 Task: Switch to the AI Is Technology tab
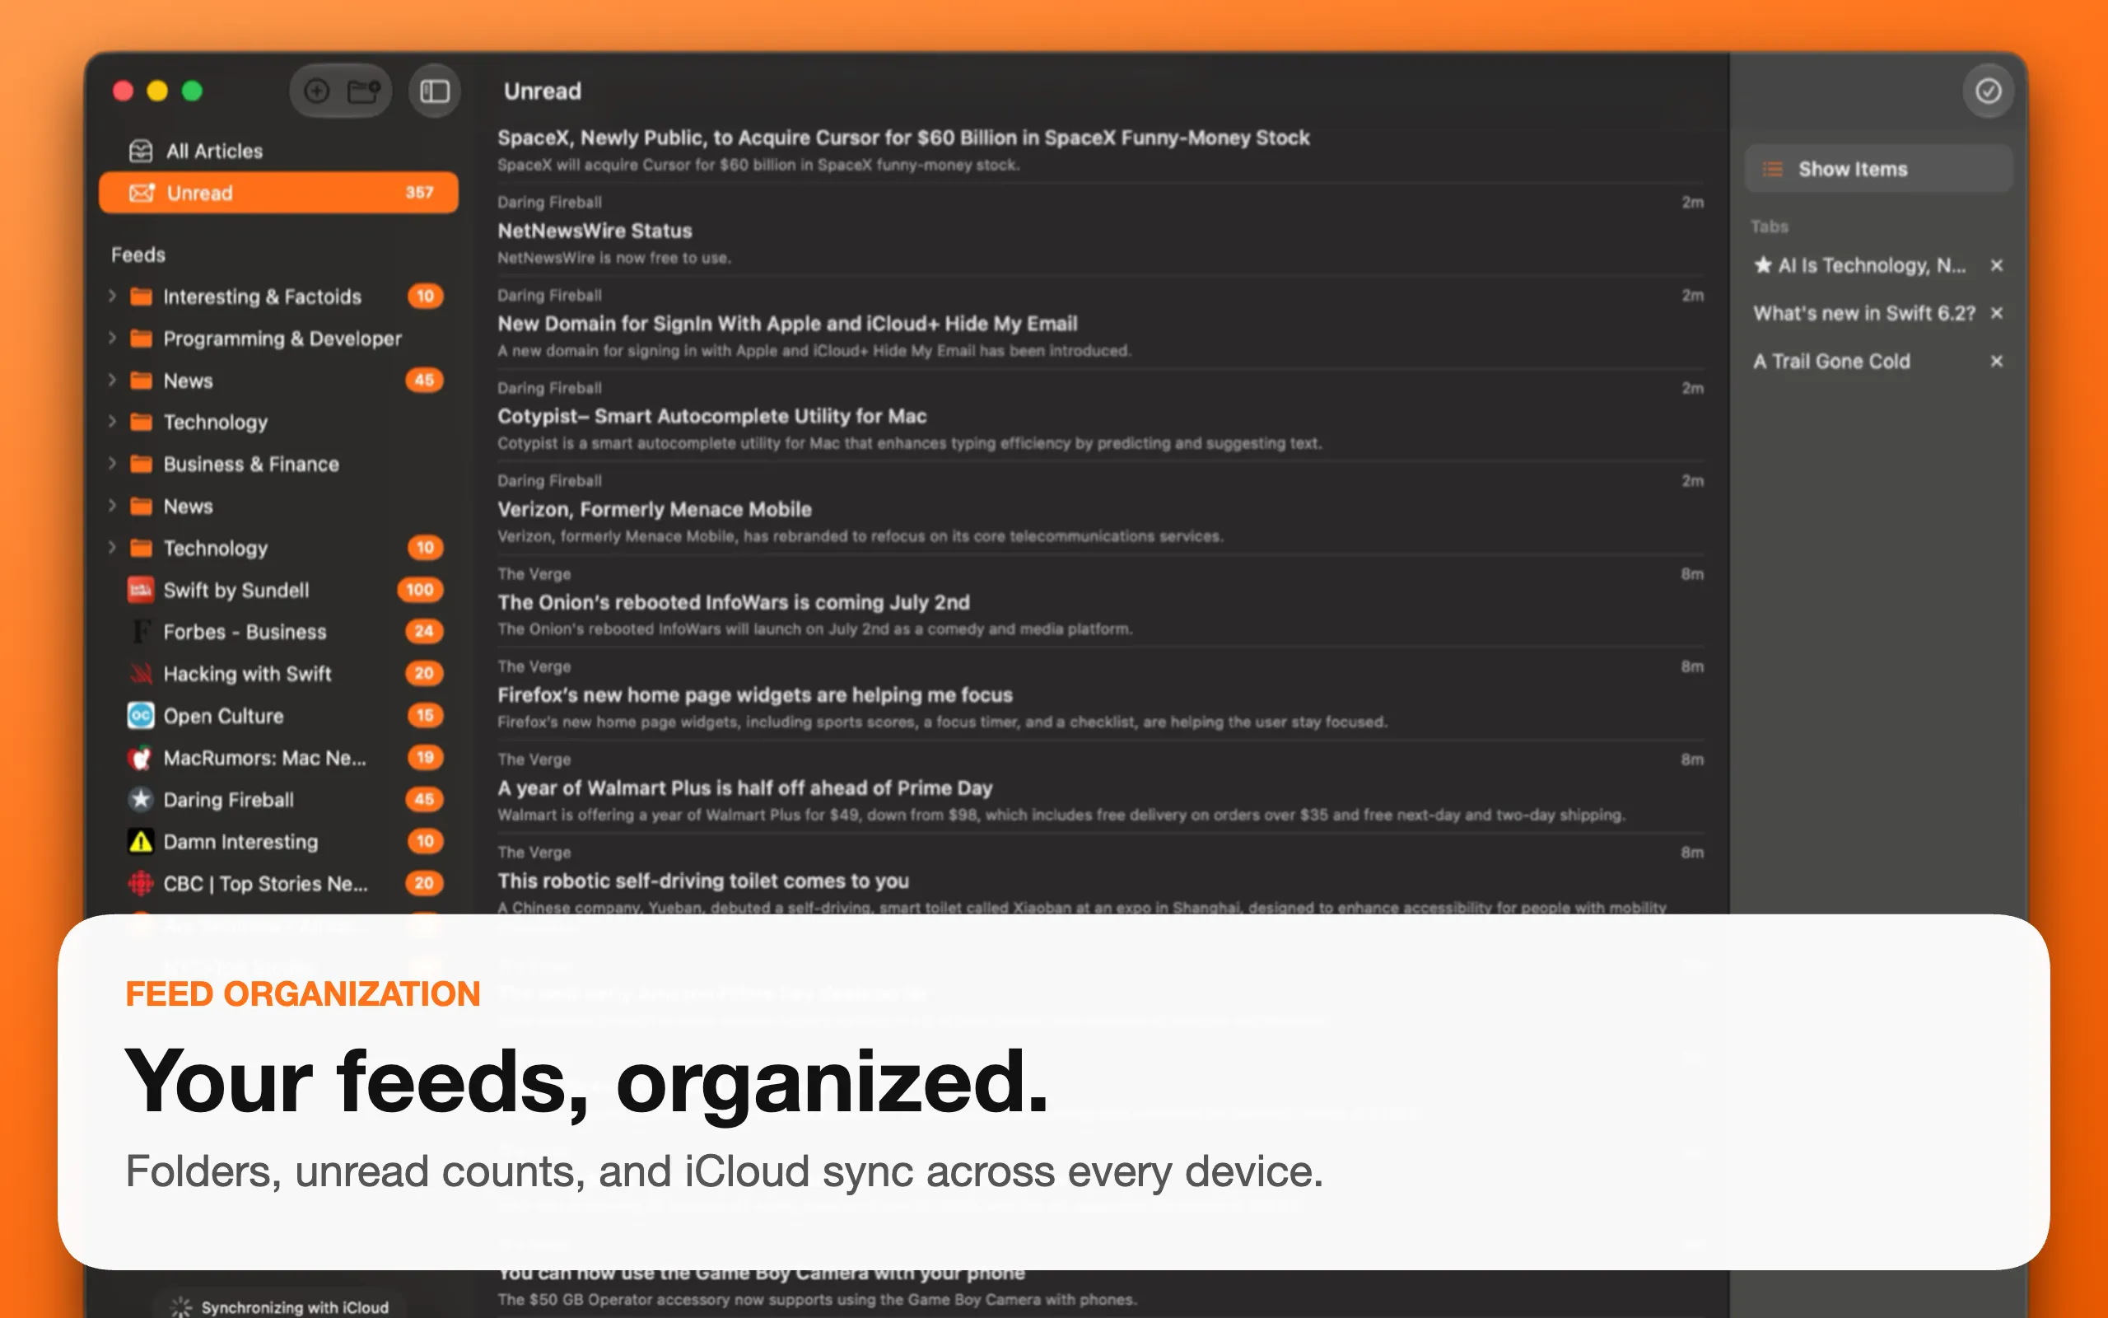click(1860, 265)
